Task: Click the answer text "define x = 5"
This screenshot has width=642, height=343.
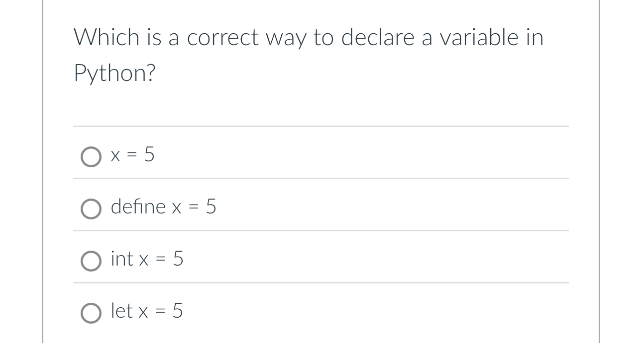Action: tap(163, 207)
